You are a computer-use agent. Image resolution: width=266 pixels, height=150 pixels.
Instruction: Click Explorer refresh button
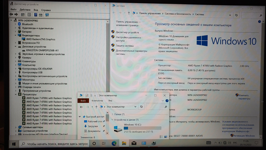tap(141, 107)
